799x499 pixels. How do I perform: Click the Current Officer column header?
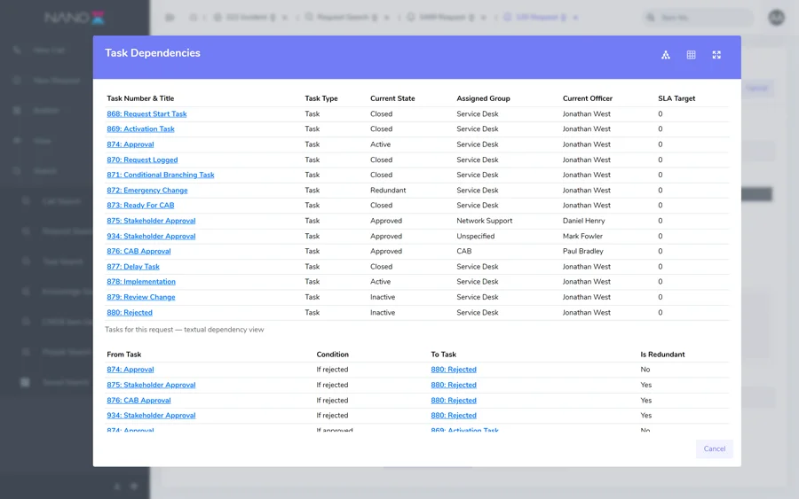pos(588,98)
